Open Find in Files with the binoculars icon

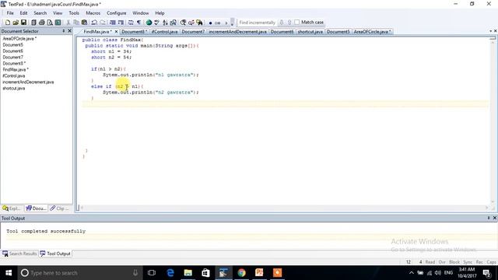(199, 23)
